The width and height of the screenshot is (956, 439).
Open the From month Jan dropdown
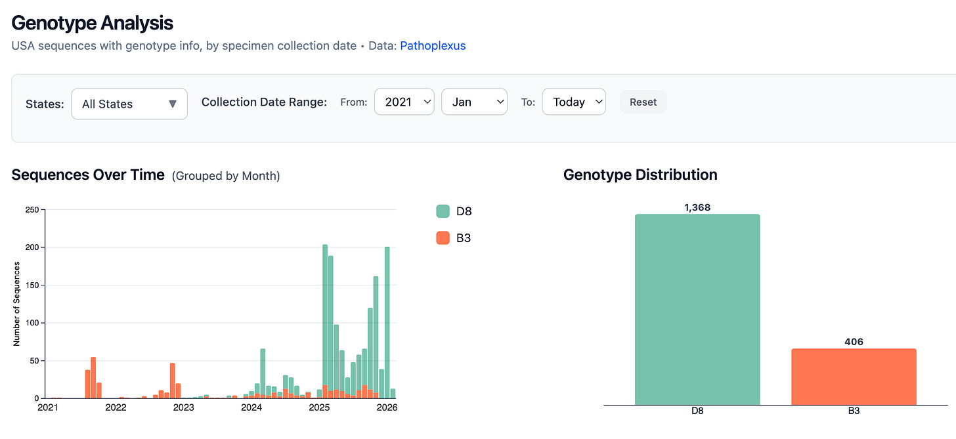(x=474, y=102)
